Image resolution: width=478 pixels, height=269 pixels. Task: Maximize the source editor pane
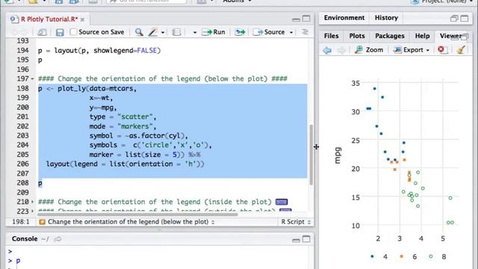click(x=306, y=19)
